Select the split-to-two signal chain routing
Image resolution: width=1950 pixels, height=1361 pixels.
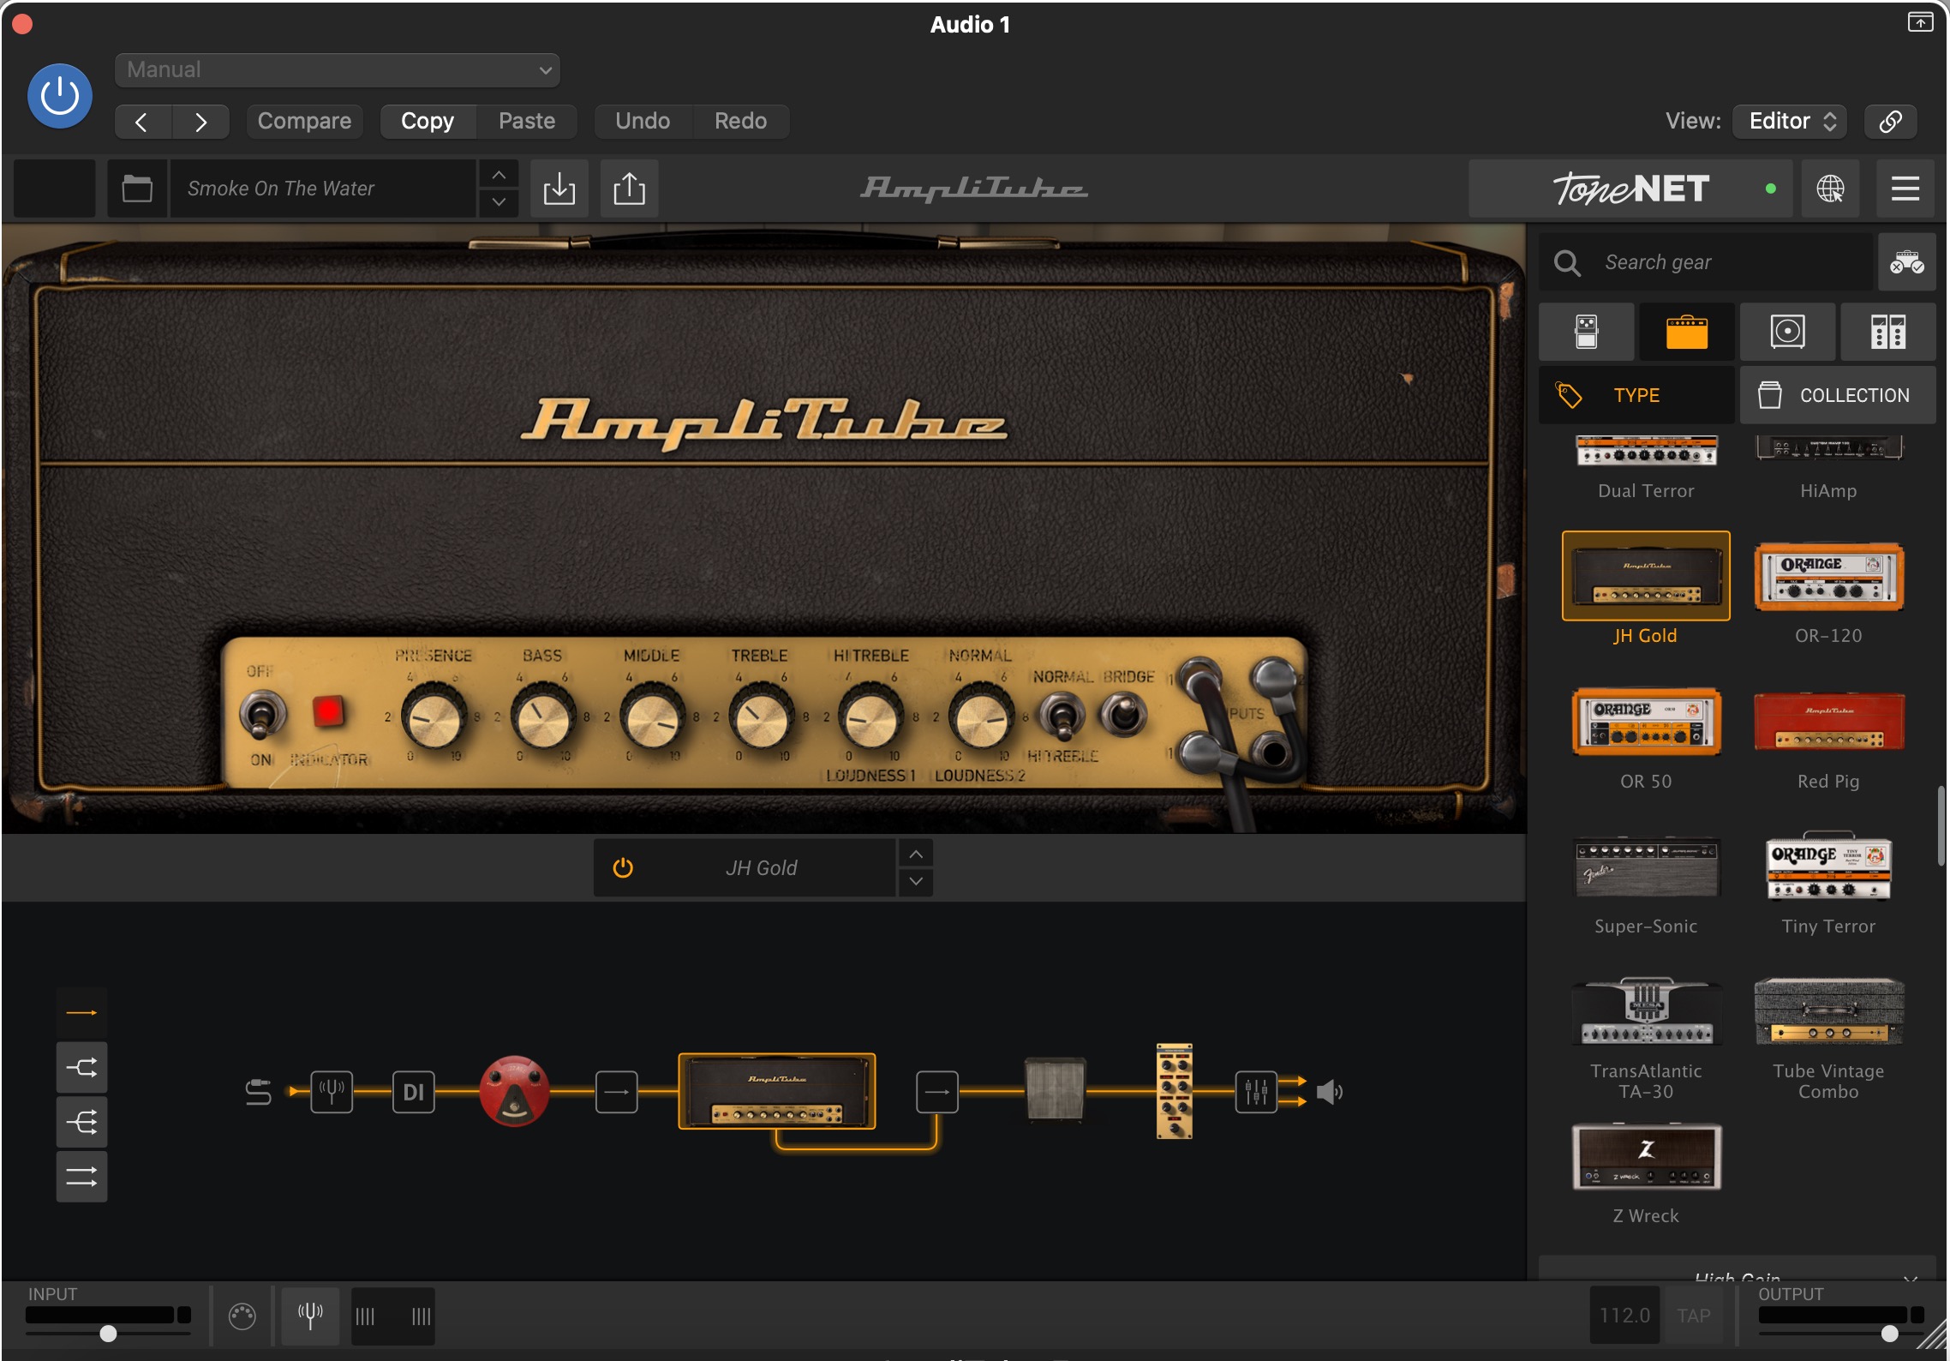82,1067
